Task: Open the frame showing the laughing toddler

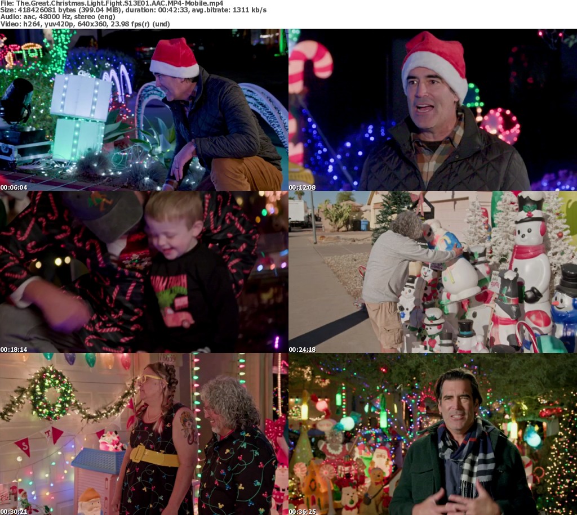Action: click(x=144, y=271)
